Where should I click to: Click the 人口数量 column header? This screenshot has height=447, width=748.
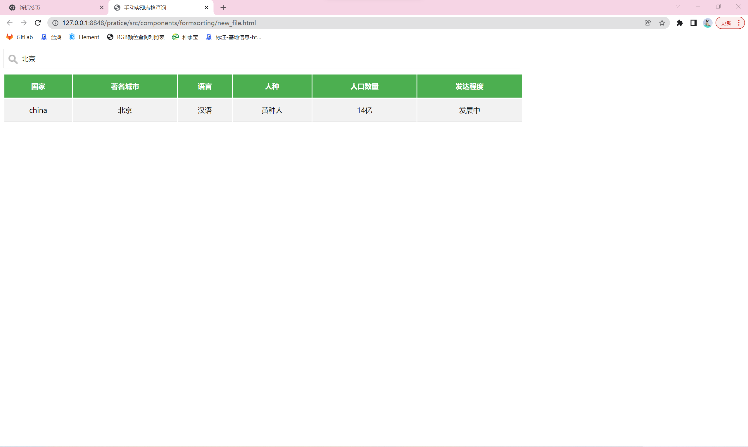[365, 86]
